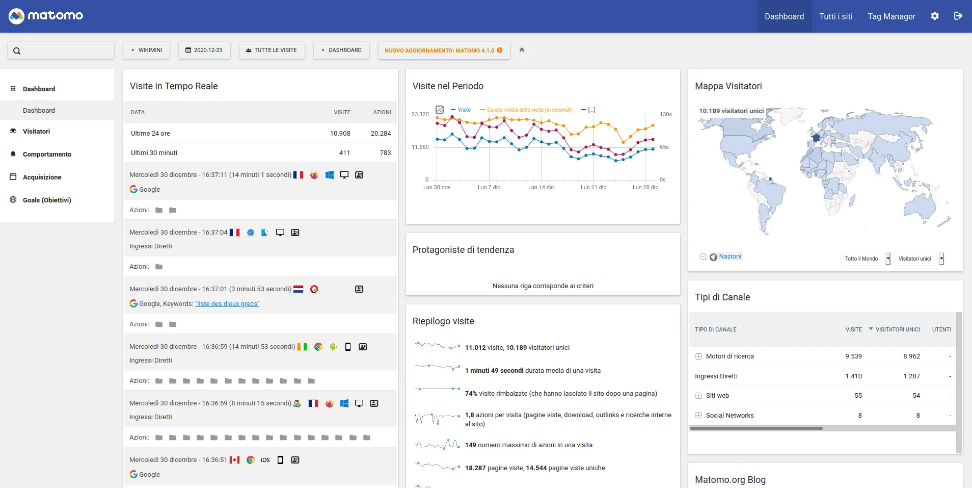Click the 'liste des dieux grecs' keyword link
This screenshot has width=972, height=488.
227,304
